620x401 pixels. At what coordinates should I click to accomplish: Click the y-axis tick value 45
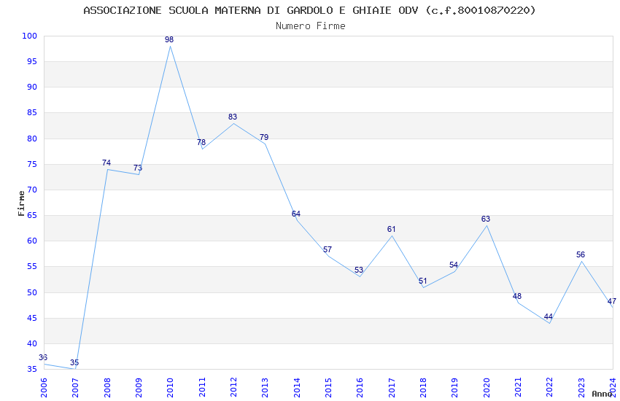pyautogui.click(x=32, y=319)
